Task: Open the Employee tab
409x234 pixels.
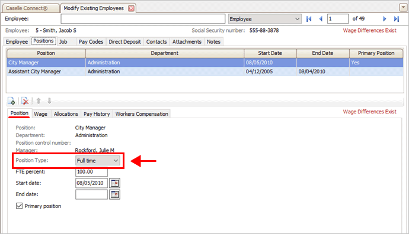Action: click(x=17, y=41)
